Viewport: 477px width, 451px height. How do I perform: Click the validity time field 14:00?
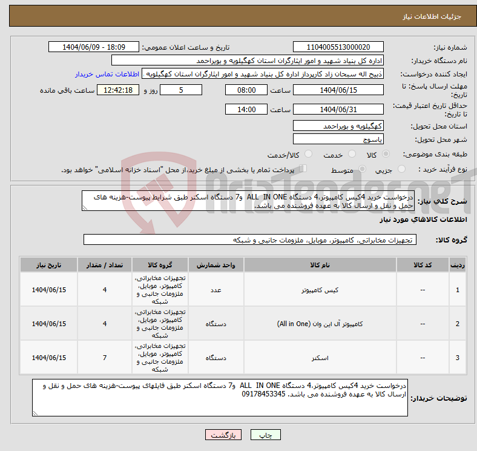[246, 109]
